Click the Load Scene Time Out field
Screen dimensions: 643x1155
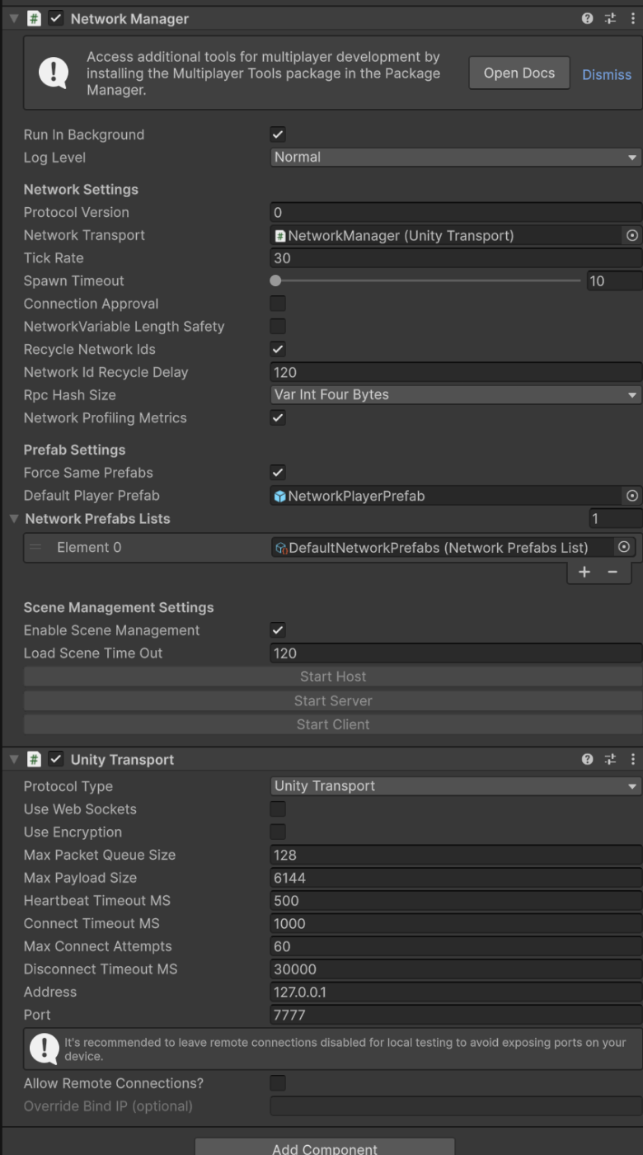coord(456,653)
